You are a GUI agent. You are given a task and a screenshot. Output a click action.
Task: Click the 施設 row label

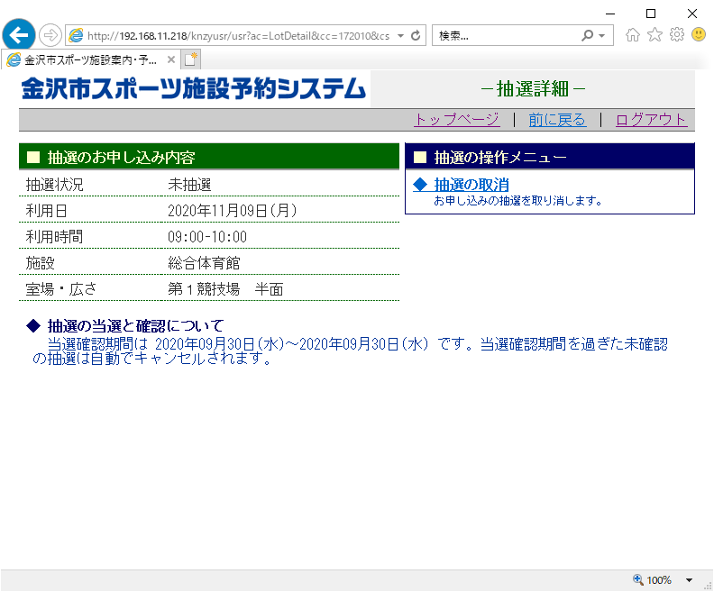40,263
